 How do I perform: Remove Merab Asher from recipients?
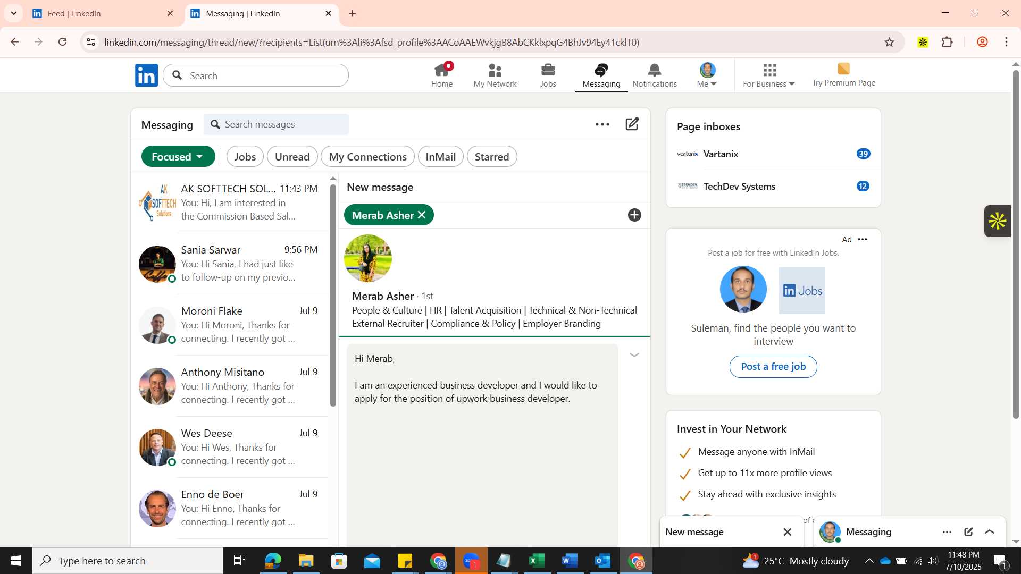click(x=422, y=215)
